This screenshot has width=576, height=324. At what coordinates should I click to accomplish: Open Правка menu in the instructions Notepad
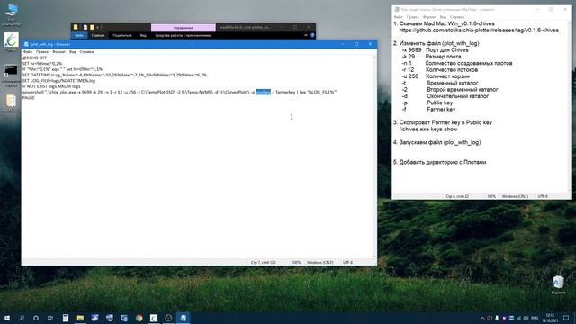click(x=412, y=17)
